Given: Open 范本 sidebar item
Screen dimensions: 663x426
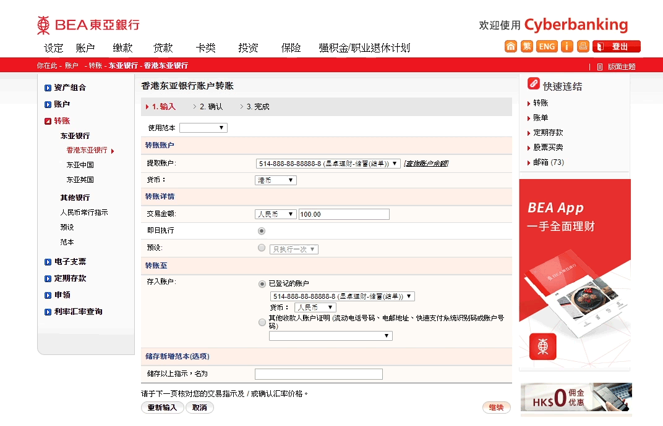Looking at the screenshot, I should 67,242.
